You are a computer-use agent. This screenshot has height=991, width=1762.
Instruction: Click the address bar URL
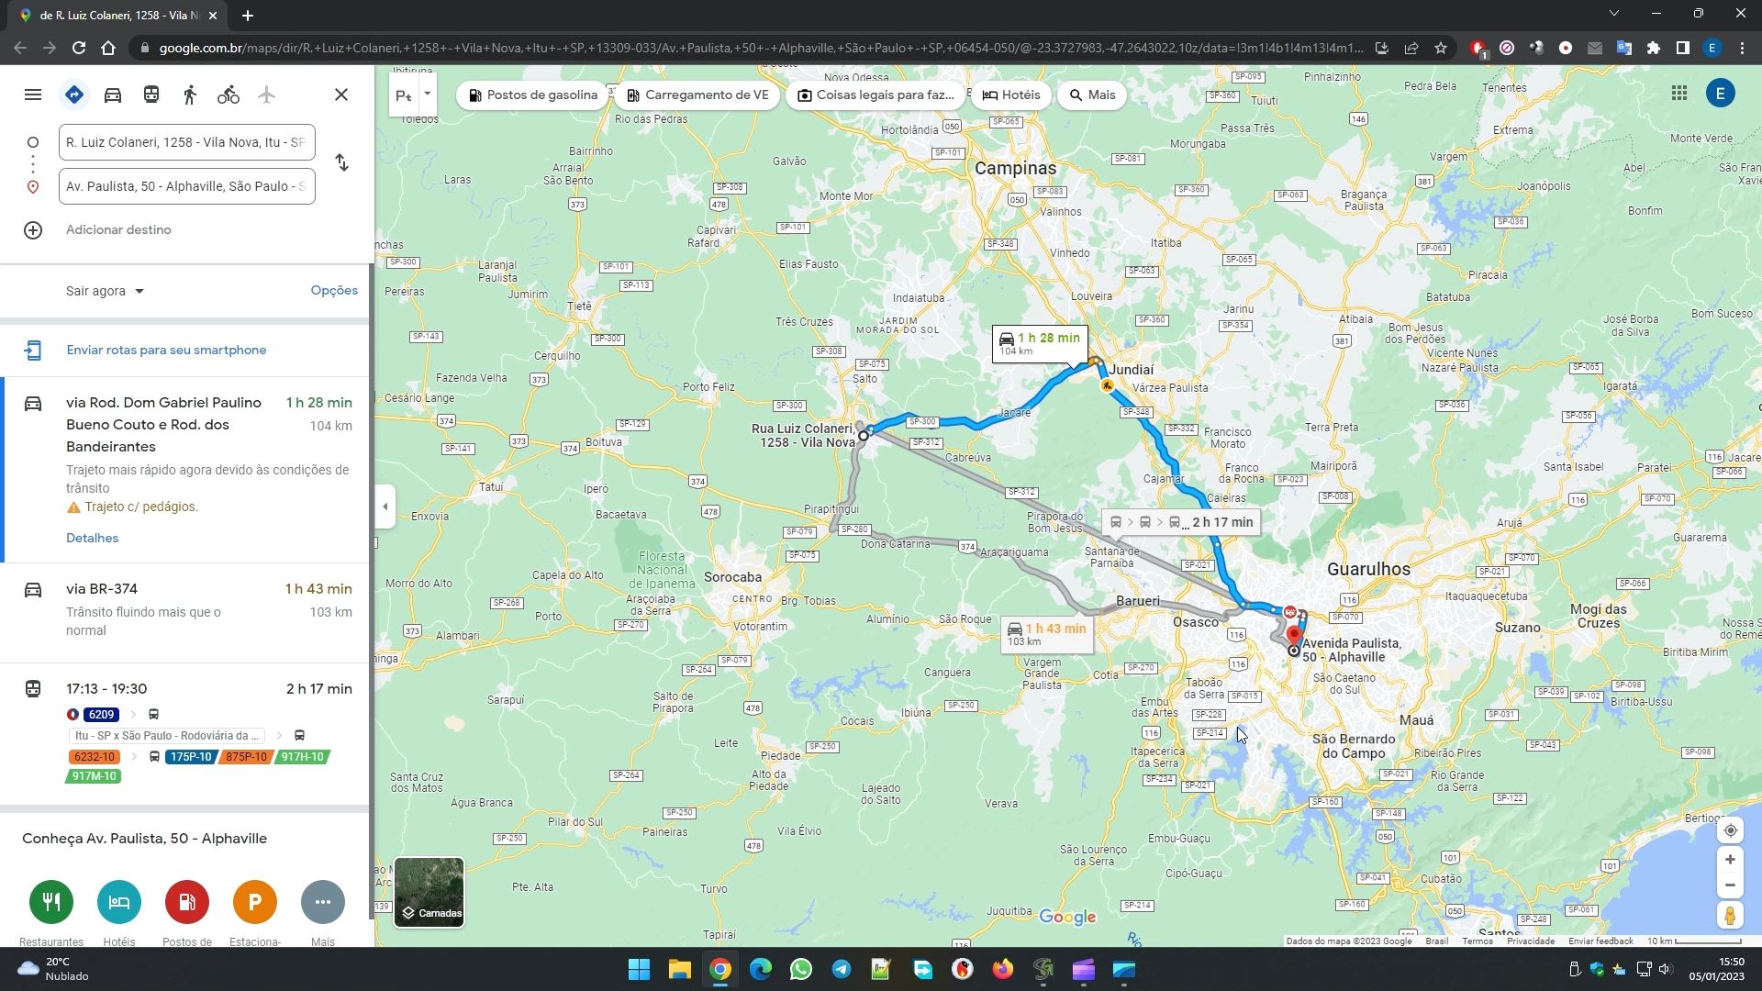pos(761,48)
